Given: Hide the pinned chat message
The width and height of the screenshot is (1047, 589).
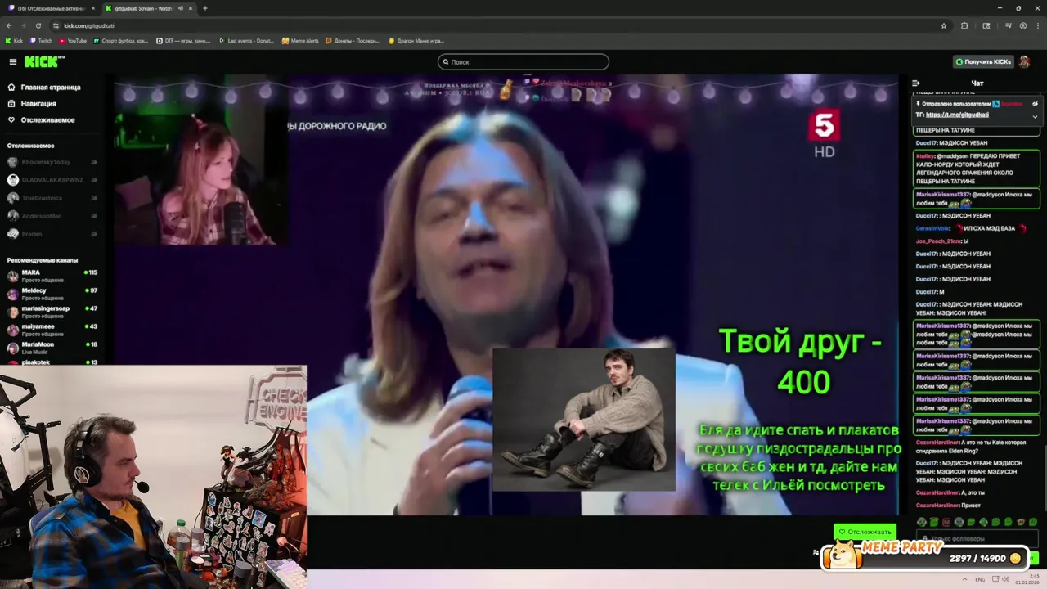Looking at the screenshot, I should coord(1035,104).
